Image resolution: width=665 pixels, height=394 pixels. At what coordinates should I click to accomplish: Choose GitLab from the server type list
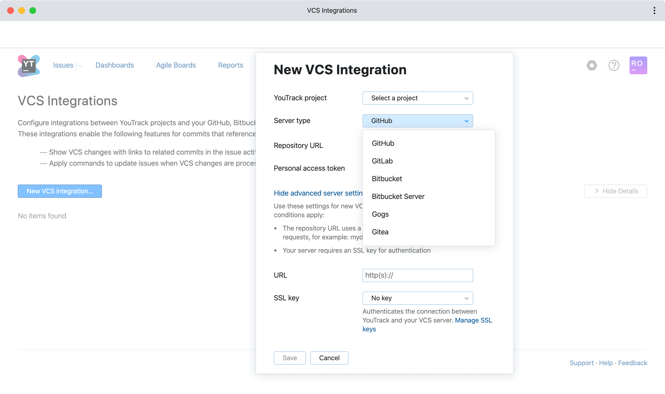[x=429, y=161]
